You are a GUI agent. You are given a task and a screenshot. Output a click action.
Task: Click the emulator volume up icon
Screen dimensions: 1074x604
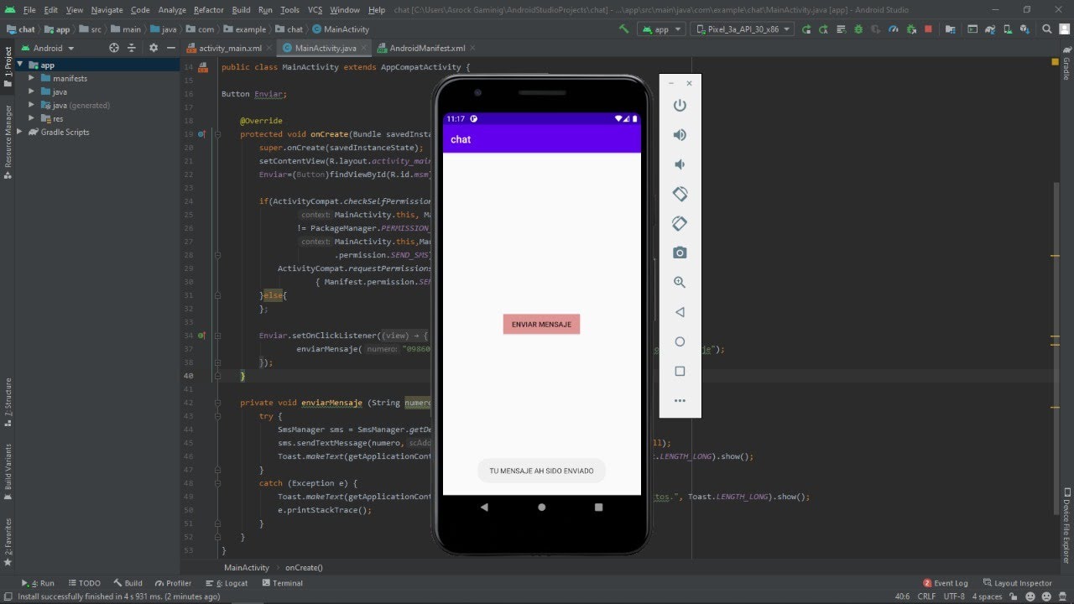pos(680,135)
